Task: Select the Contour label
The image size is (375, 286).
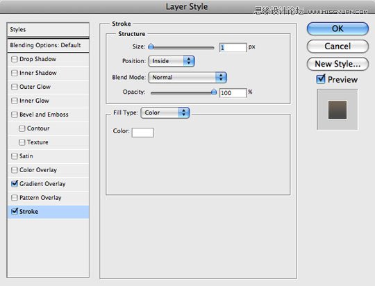Action: pos(38,128)
